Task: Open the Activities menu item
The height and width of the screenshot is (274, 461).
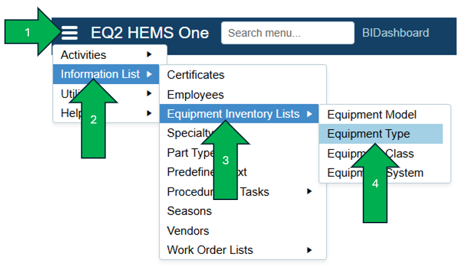Action: [x=84, y=55]
